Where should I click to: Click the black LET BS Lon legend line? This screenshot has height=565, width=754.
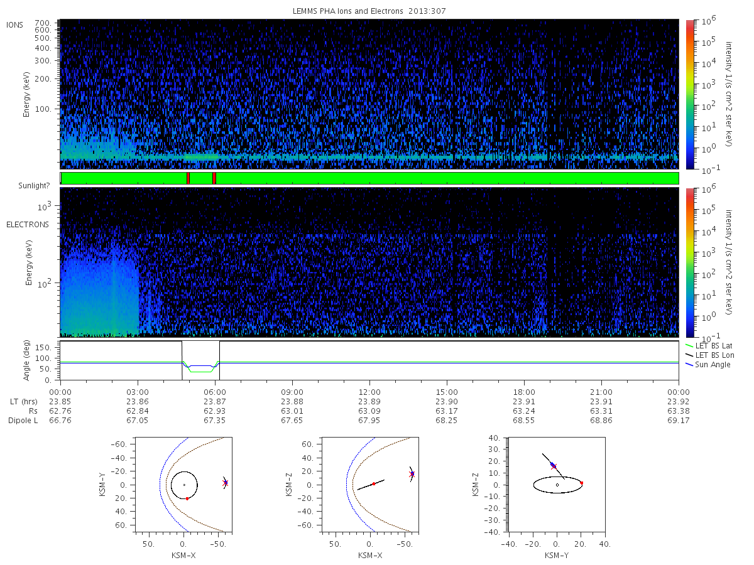(x=689, y=355)
